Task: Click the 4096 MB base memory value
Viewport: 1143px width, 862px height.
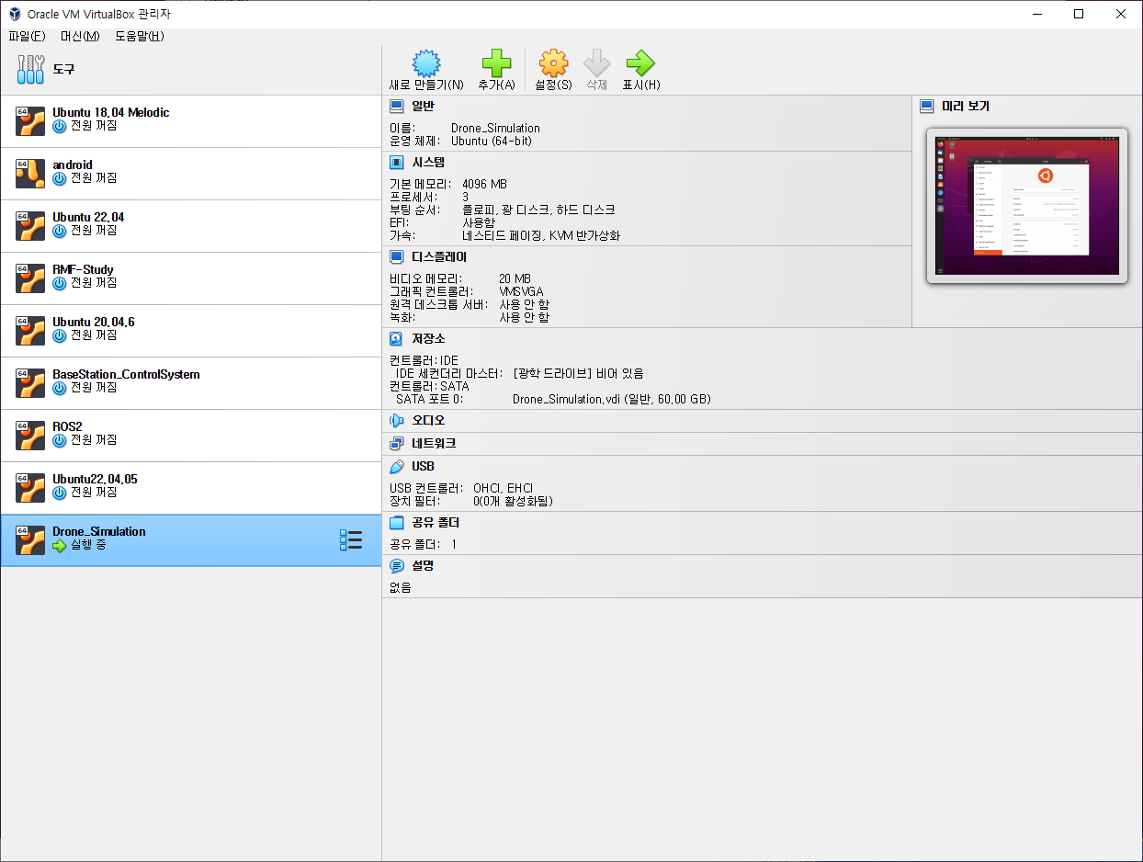Action: pyautogui.click(x=484, y=184)
